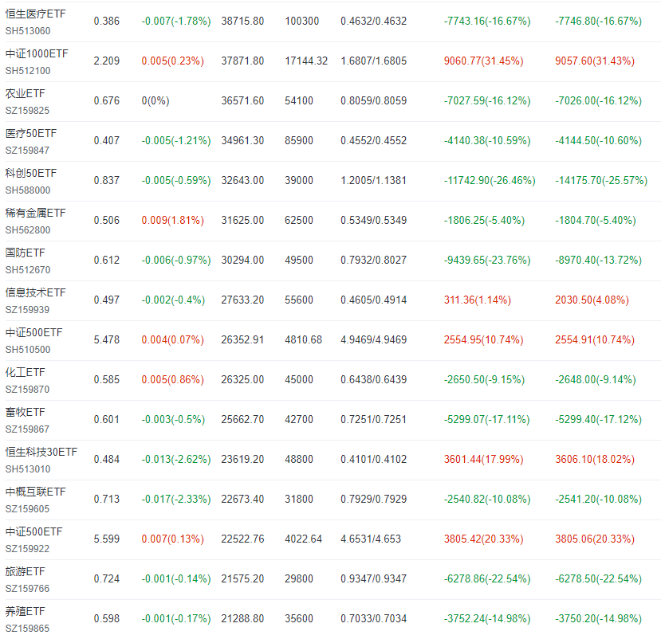Select cost value 0.7932/0.8027
Image resolution: width=661 pixels, height=639 pixels.
point(373,260)
